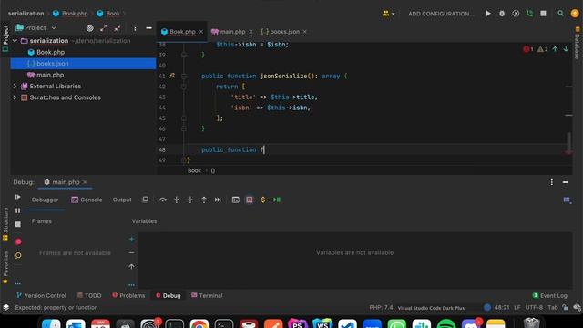Minimize the Debug tool window

(566, 182)
